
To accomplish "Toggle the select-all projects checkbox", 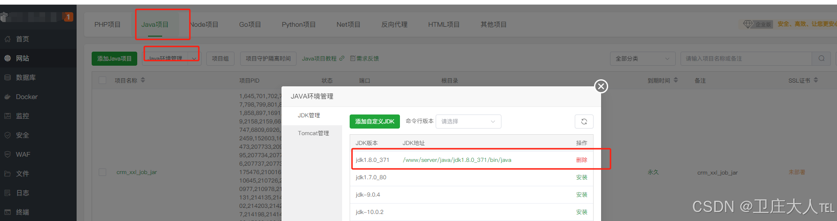I will click(102, 80).
